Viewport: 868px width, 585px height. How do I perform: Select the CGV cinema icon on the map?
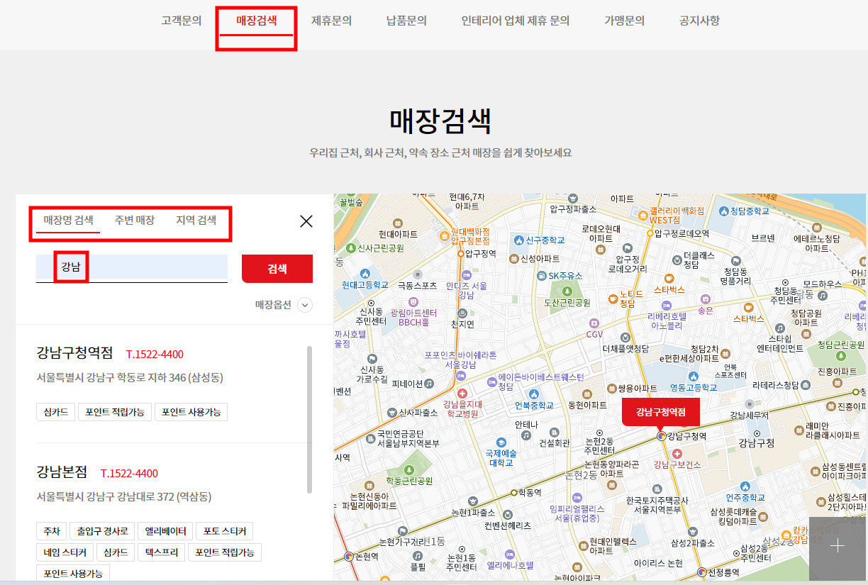tap(594, 324)
